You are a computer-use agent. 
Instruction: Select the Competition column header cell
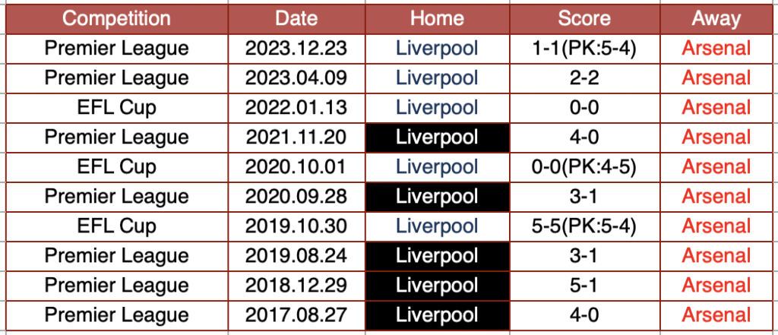[116, 19]
